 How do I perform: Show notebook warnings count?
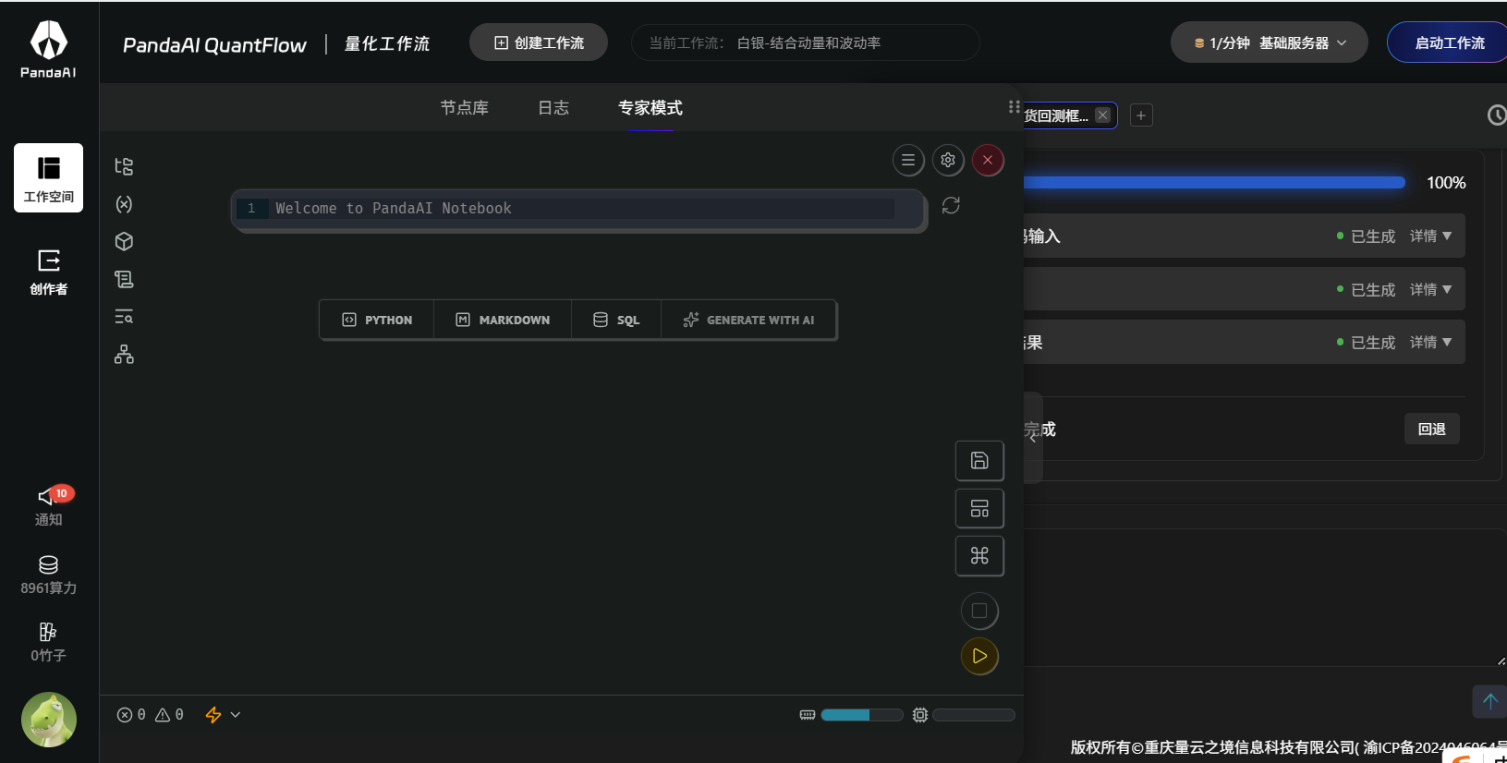[169, 715]
